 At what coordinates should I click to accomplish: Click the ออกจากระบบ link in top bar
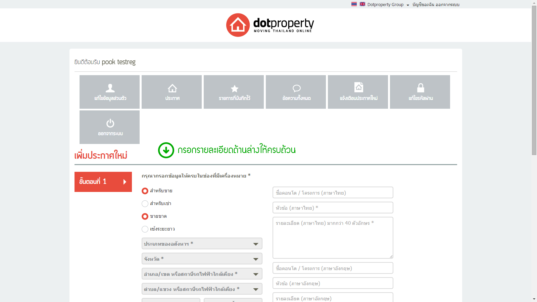447,5
